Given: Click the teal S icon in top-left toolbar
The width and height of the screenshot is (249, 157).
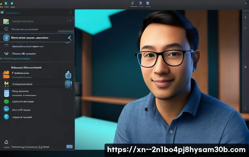Looking at the screenshot, I should (6, 4).
